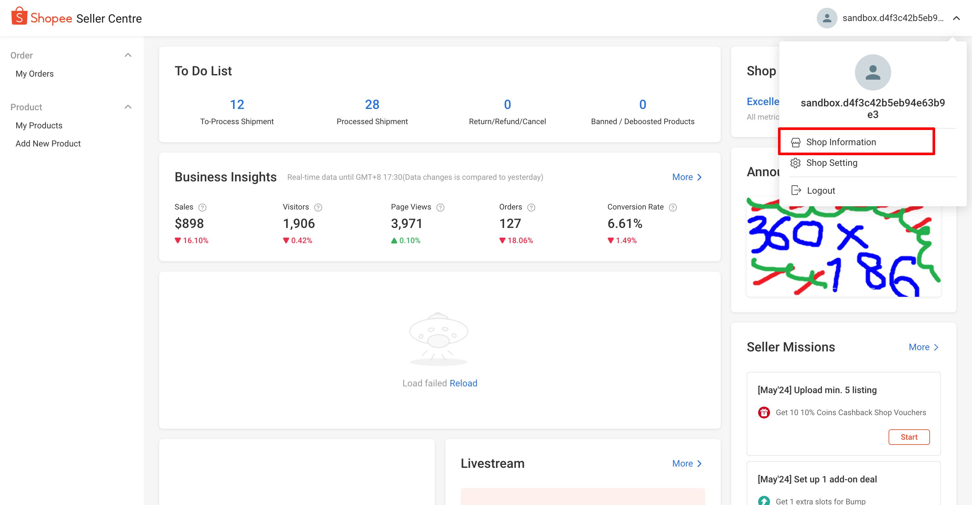Image resolution: width=972 pixels, height=505 pixels.
Task: Close the account dropdown via chevron
Action: [x=956, y=18]
